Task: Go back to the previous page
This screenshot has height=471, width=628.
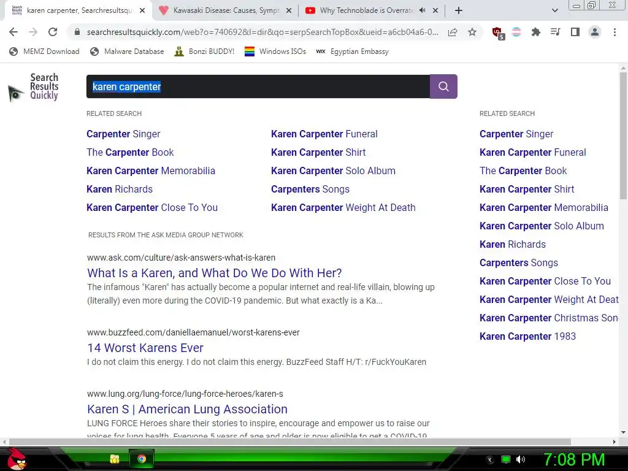Action: pos(13,32)
